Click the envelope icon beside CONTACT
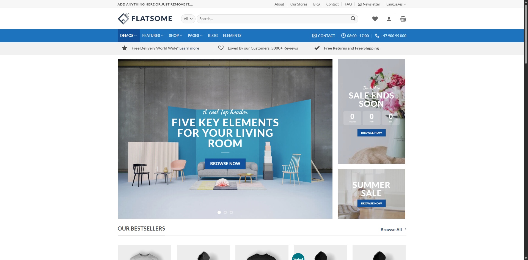Image resolution: width=528 pixels, height=260 pixels. tap(314, 35)
